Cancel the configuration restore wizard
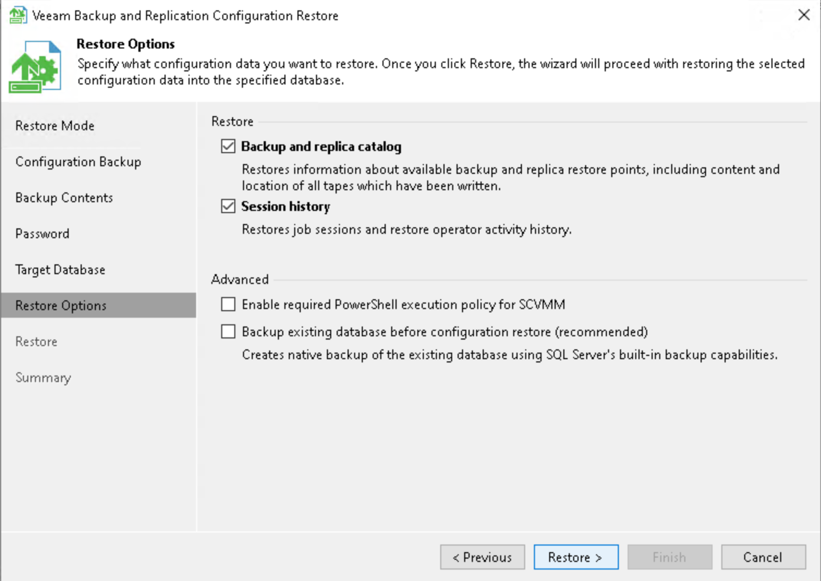The image size is (821, 581). tap(763, 557)
